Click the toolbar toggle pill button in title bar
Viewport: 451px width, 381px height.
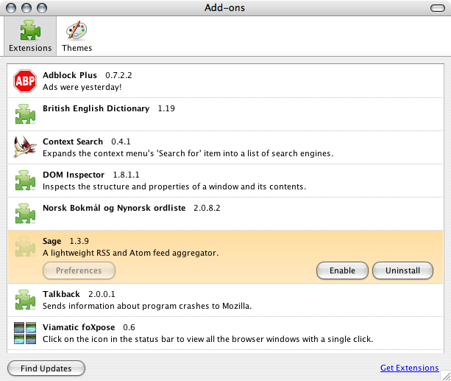pyautogui.click(x=438, y=8)
